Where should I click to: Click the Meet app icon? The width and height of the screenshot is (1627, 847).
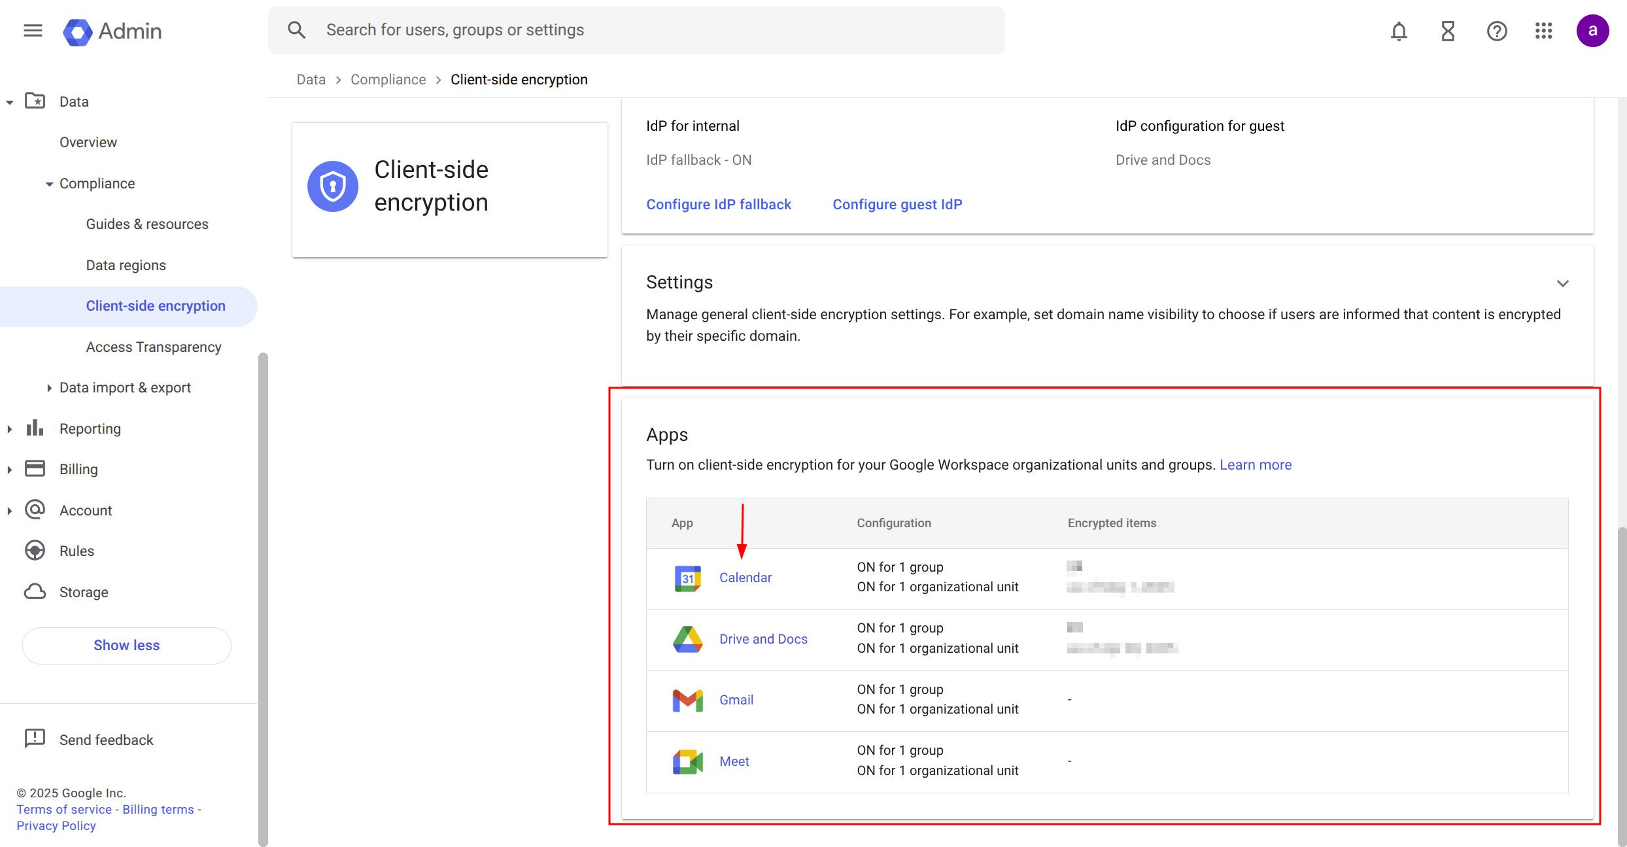tap(688, 762)
